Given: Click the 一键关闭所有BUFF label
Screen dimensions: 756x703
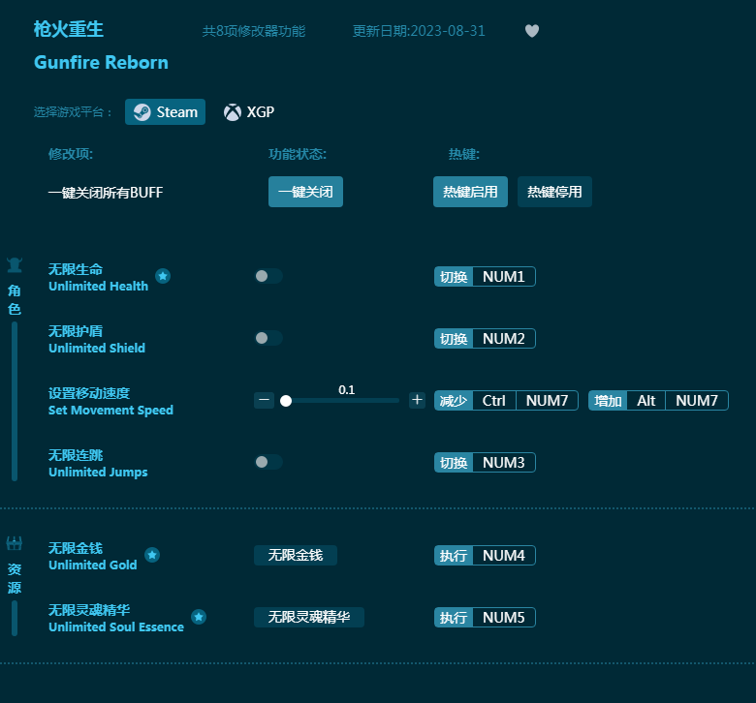Looking at the screenshot, I should (106, 193).
